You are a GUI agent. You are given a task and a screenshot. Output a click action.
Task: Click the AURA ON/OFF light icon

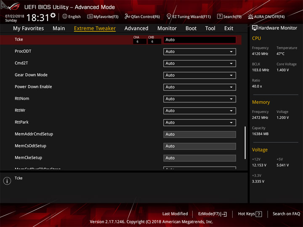(250, 16)
